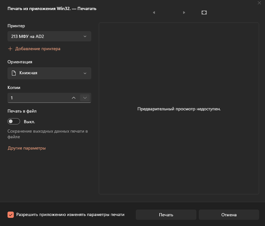Open the Добавление принтера link
Image resolution: width=265 pixels, height=226 pixels.
(x=38, y=49)
